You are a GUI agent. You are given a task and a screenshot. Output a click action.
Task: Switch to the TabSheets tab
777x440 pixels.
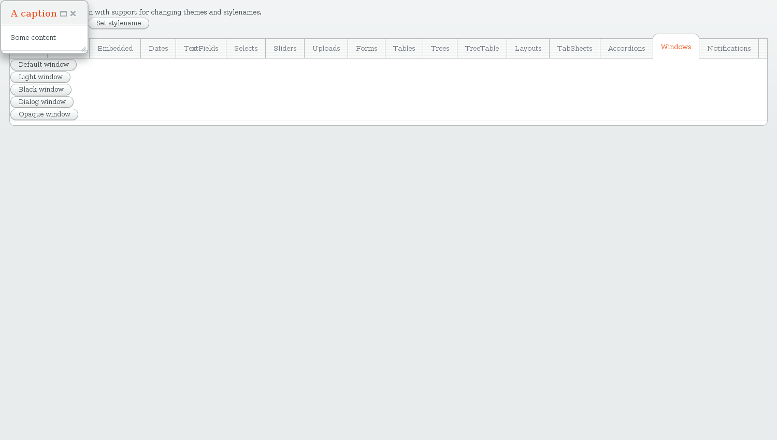(575, 49)
